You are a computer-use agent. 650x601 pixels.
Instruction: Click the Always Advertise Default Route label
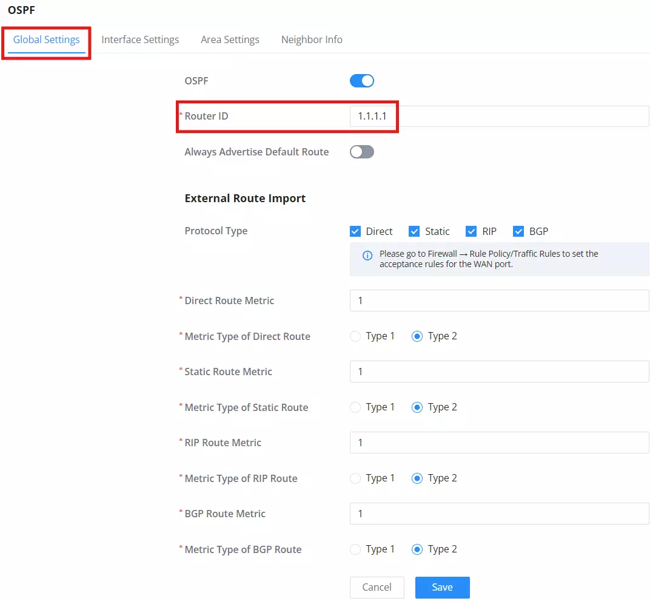(x=256, y=152)
